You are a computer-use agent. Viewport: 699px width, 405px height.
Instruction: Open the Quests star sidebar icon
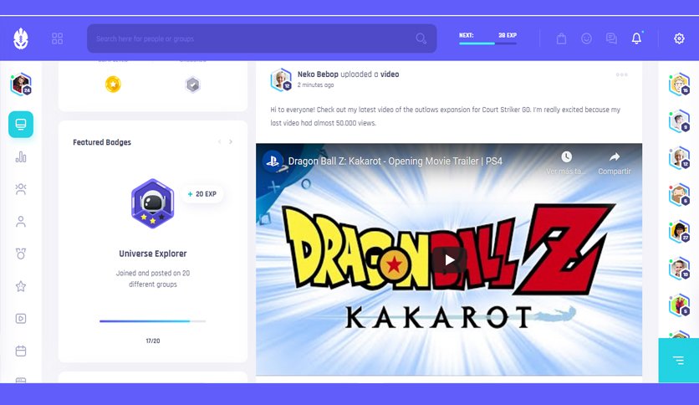point(21,286)
